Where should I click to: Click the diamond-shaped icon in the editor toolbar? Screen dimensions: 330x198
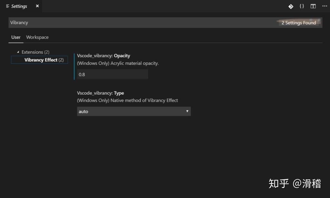pos(291,6)
